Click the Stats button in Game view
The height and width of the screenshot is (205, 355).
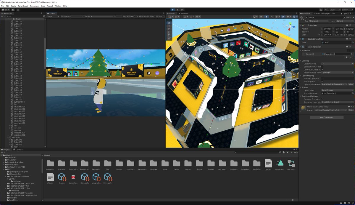pyautogui.click(x=152, y=16)
